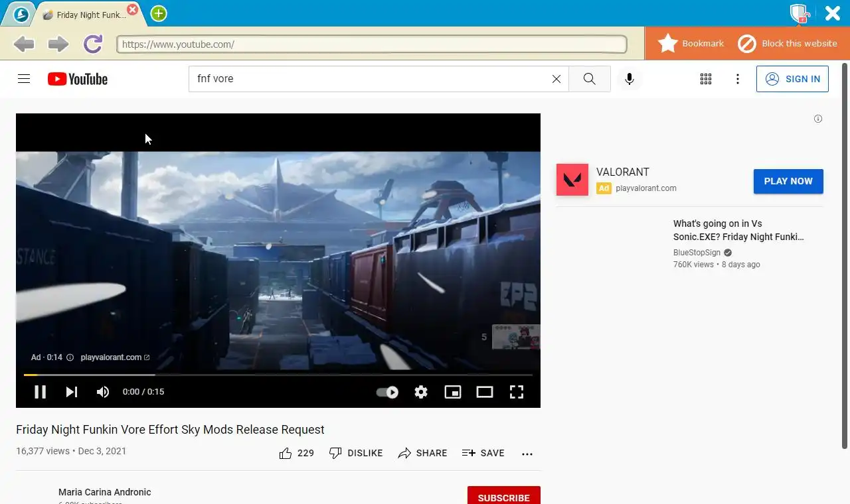Open the BlueStopSign channel
Image resolution: width=850 pixels, height=504 pixels.
click(697, 253)
